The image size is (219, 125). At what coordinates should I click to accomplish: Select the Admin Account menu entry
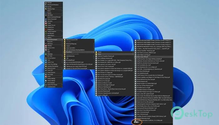53,68
